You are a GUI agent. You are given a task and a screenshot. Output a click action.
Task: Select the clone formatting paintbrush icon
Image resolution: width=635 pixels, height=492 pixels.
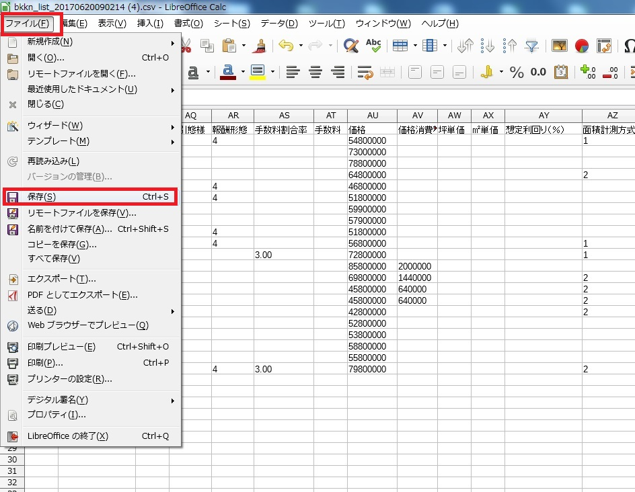pyautogui.click(x=259, y=46)
